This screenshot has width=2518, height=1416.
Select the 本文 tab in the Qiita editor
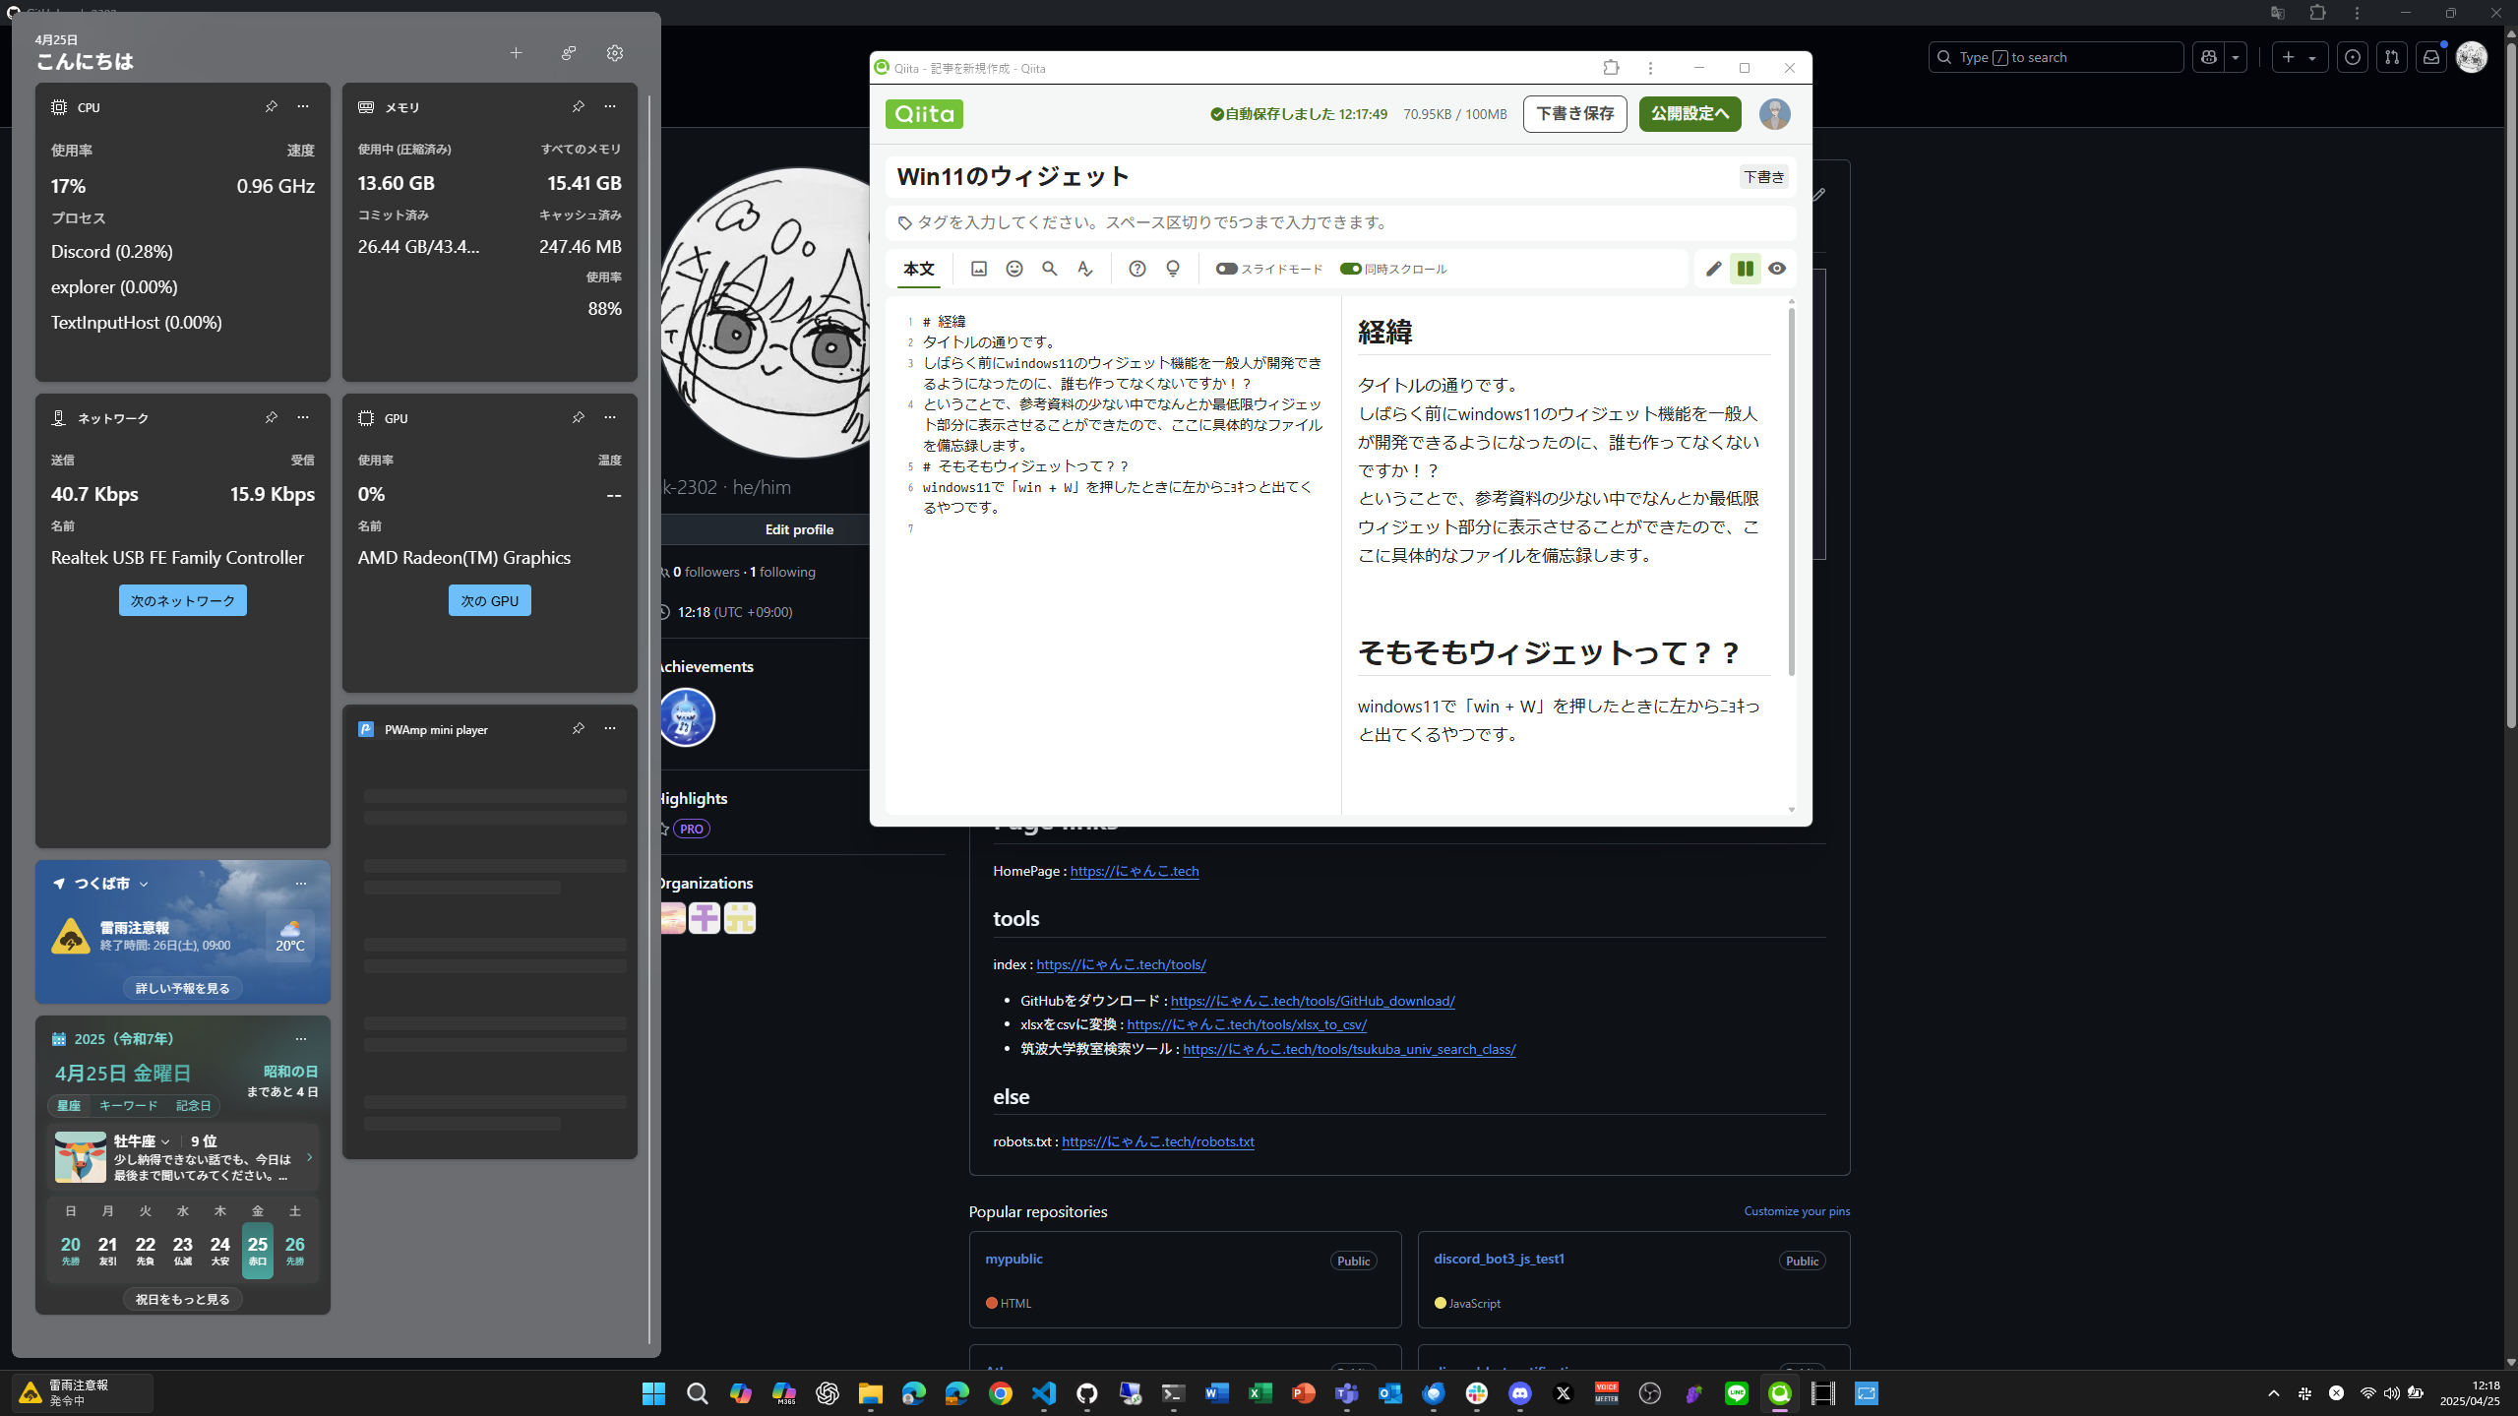(917, 268)
